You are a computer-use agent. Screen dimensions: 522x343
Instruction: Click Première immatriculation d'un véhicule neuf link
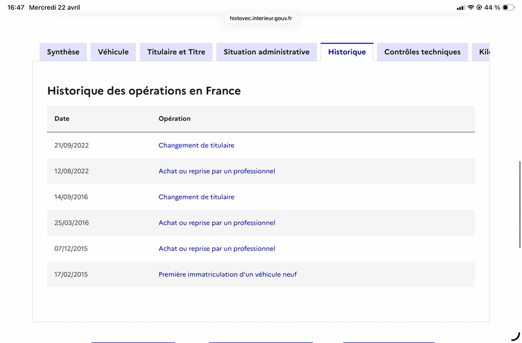228,274
